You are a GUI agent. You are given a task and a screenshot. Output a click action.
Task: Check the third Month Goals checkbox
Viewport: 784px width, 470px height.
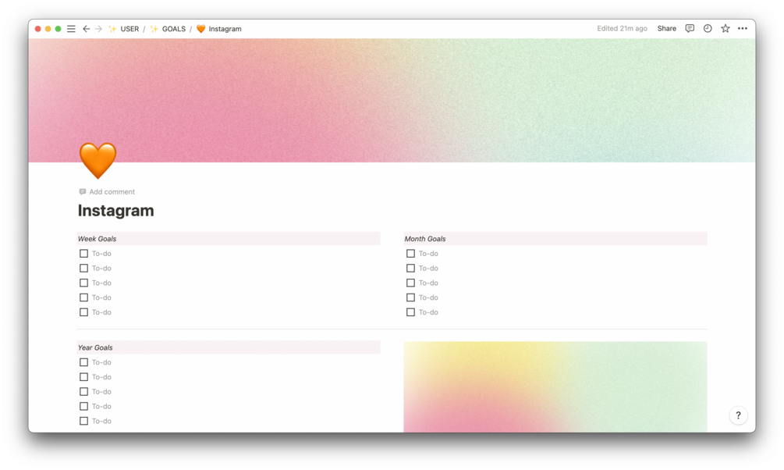click(x=410, y=283)
